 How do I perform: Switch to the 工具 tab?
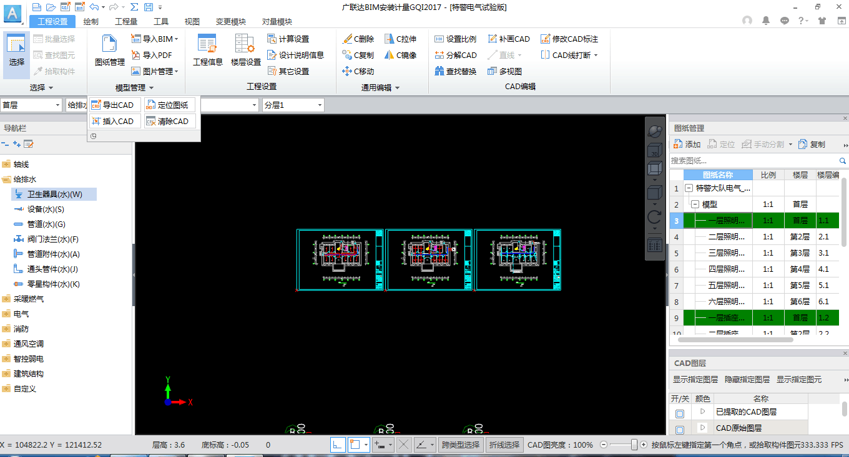pos(161,21)
